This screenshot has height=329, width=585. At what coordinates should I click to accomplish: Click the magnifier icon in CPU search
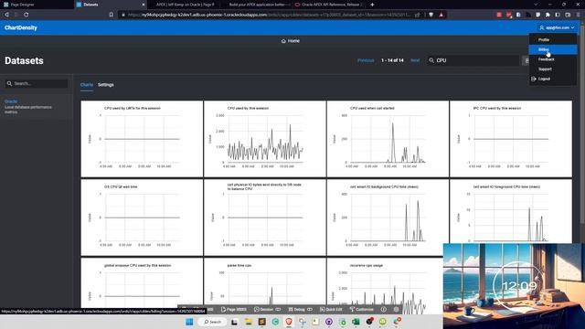pos(431,60)
